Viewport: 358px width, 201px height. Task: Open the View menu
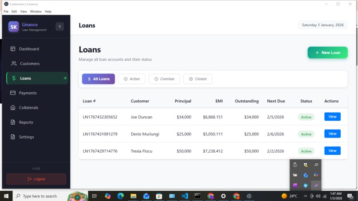23,12
